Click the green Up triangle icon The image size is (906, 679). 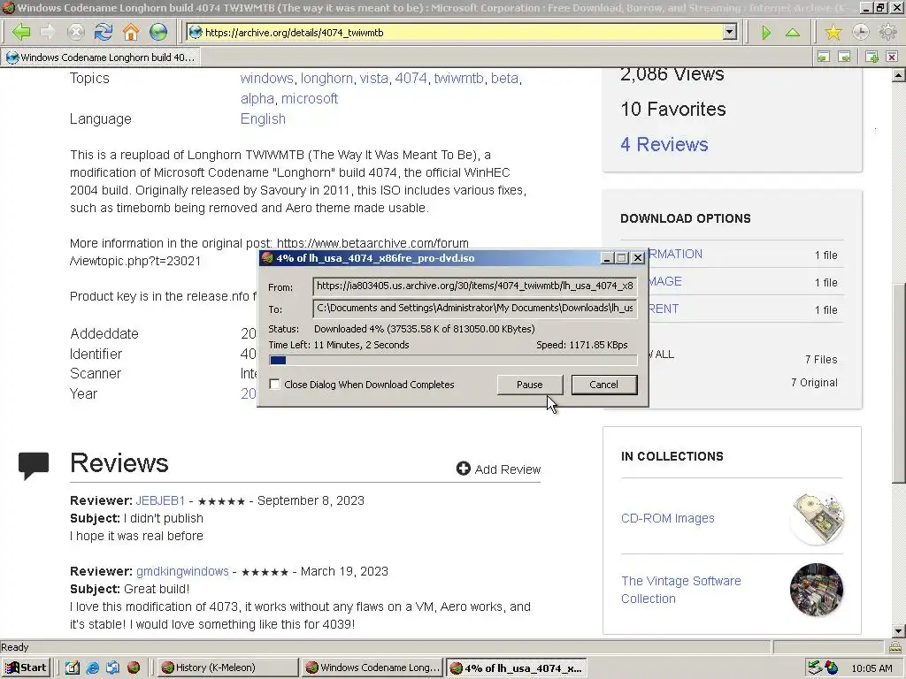pos(793,33)
